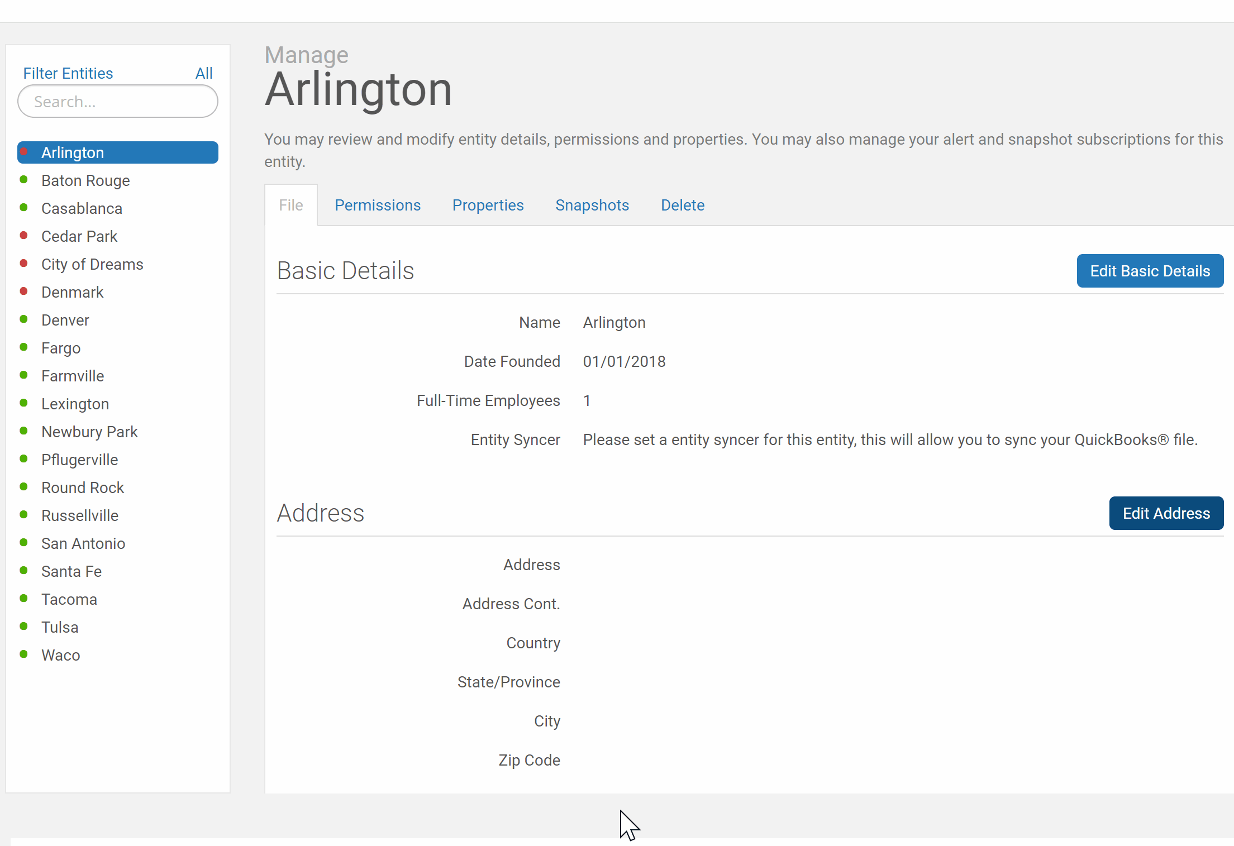The width and height of the screenshot is (1234, 846).
Task: Select Denmark from entity list
Action: pos(72,291)
